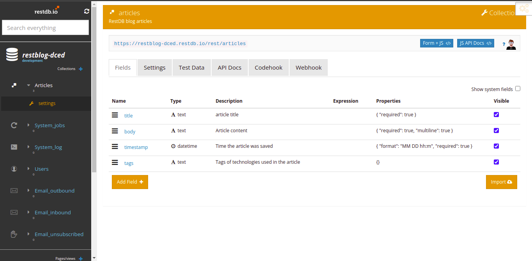Switch to the Settings tab
Viewport: 532px width, 261px height.
click(155, 67)
